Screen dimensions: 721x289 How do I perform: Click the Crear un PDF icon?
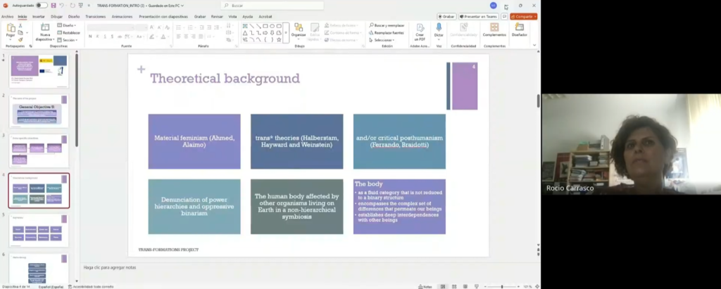tap(420, 29)
